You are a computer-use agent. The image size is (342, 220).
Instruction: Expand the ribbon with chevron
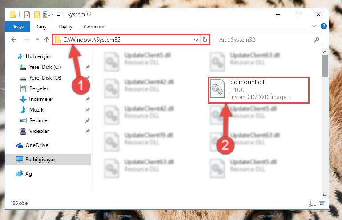pyautogui.click(x=314, y=26)
